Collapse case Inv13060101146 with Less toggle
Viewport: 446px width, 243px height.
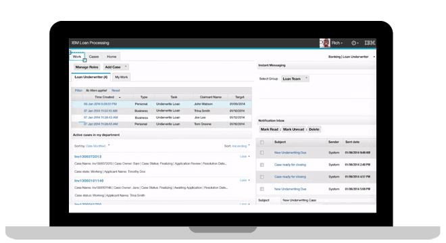(245, 180)
